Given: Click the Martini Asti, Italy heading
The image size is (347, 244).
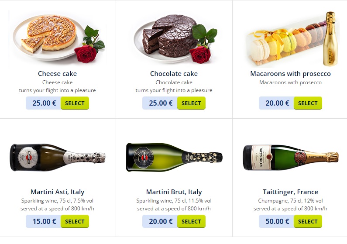Looking at the screenshot, I should pos(57,192).
